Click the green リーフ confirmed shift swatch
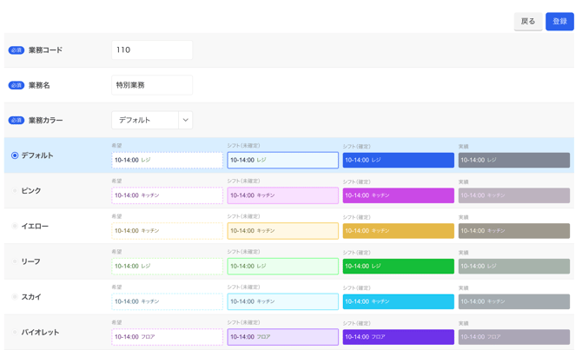582x350 pixels. 398,266
